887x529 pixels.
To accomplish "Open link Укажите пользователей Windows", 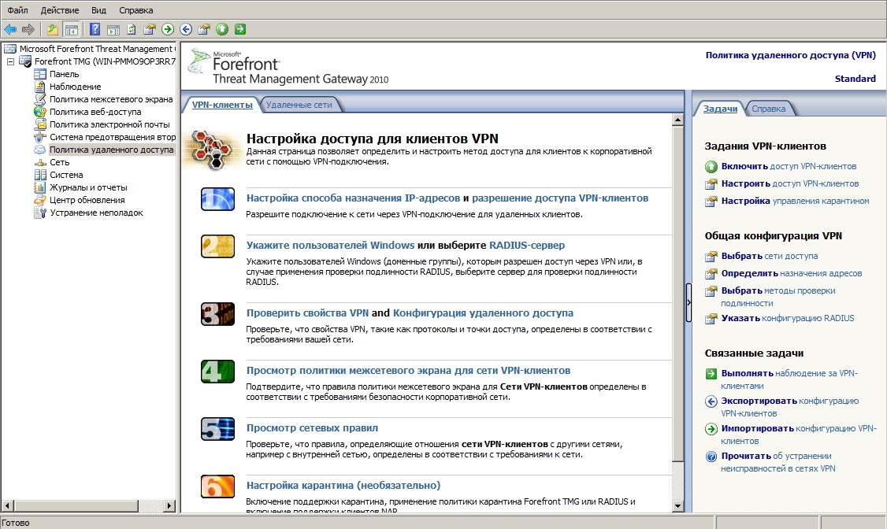I will 330,246.
